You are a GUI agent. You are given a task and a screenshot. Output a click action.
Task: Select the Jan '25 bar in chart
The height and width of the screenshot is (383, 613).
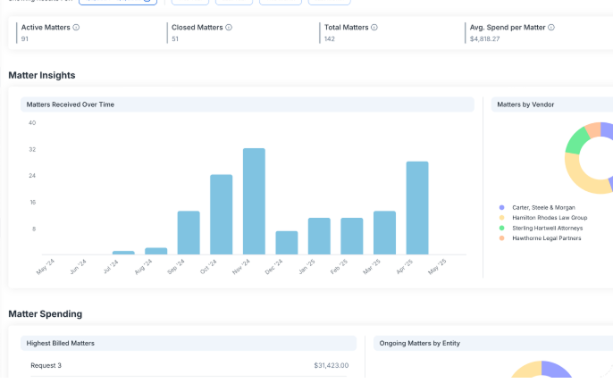tap(319, 237)
